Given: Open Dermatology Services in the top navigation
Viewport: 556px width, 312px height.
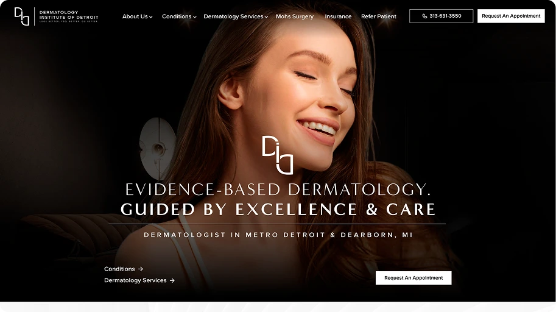Looking at the screenshot, I should coord(233,16).
